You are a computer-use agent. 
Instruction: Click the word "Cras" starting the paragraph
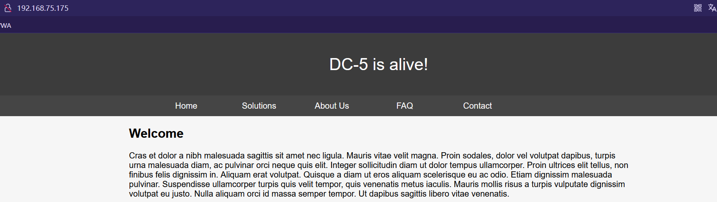click(x=137, y=156)
